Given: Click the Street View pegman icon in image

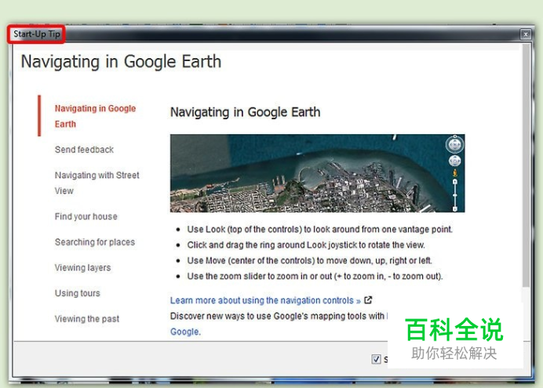Looking at the screenshot, I should coord(454,173).
